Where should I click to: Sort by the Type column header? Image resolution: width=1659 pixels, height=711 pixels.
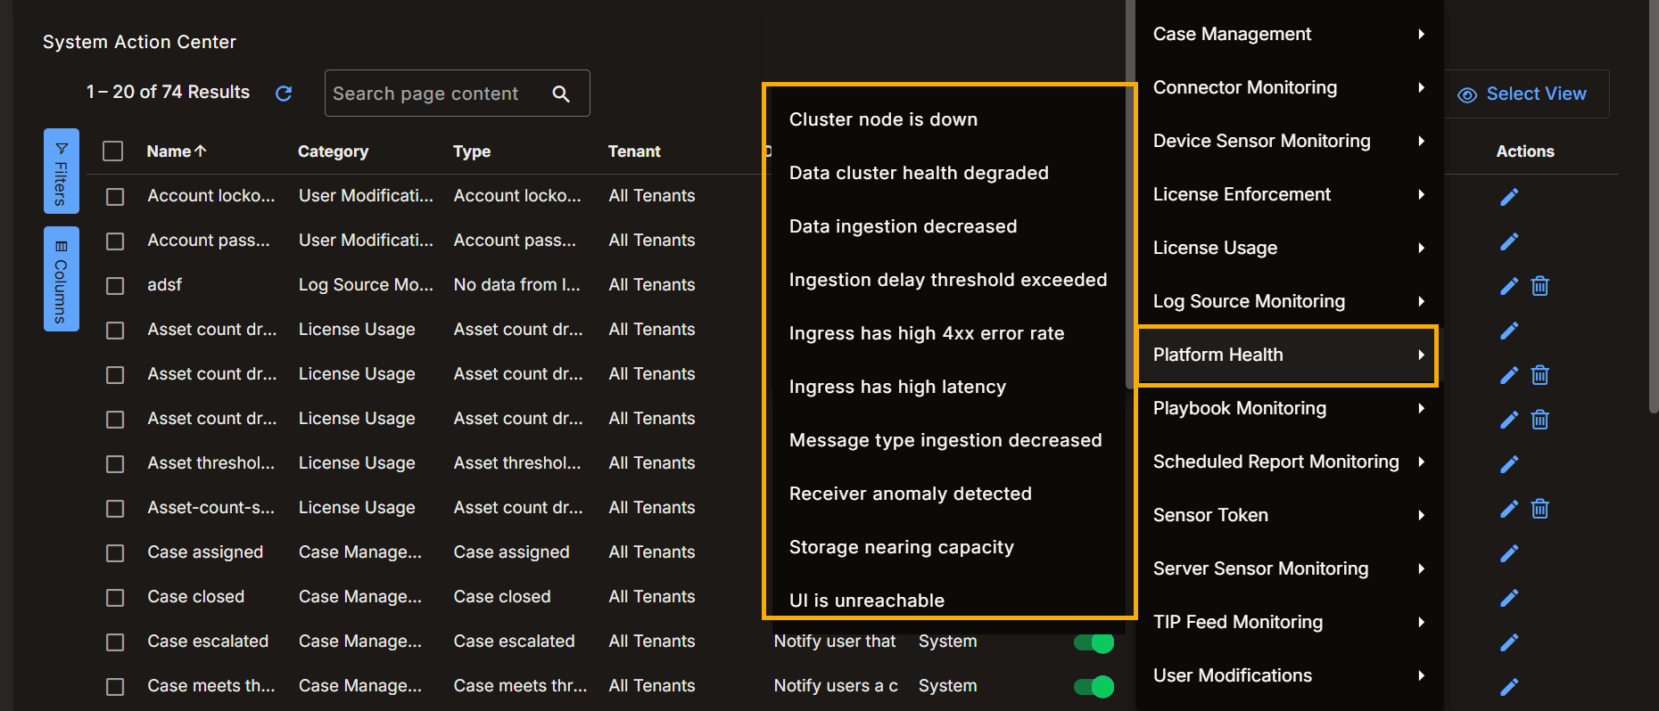tap(472, 151)
